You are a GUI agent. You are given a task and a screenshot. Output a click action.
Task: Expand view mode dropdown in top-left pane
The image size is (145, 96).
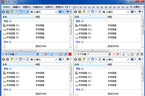pyautogui.click(x=24, y=12)
